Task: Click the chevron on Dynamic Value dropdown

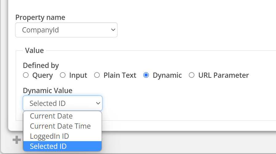Action: pyautogui.click(x=98, y=103)
